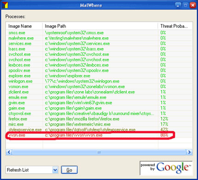Select the vvsn.exe process row
Viewport: 198px width, 180px height.
coord(99,135)
